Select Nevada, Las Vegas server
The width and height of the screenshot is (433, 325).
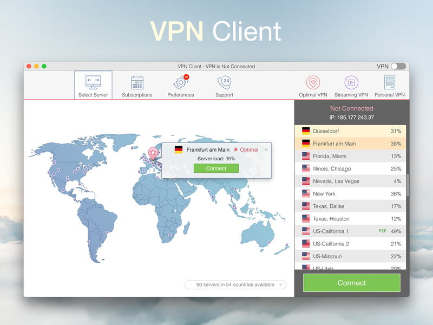click(x=350, y=181)
